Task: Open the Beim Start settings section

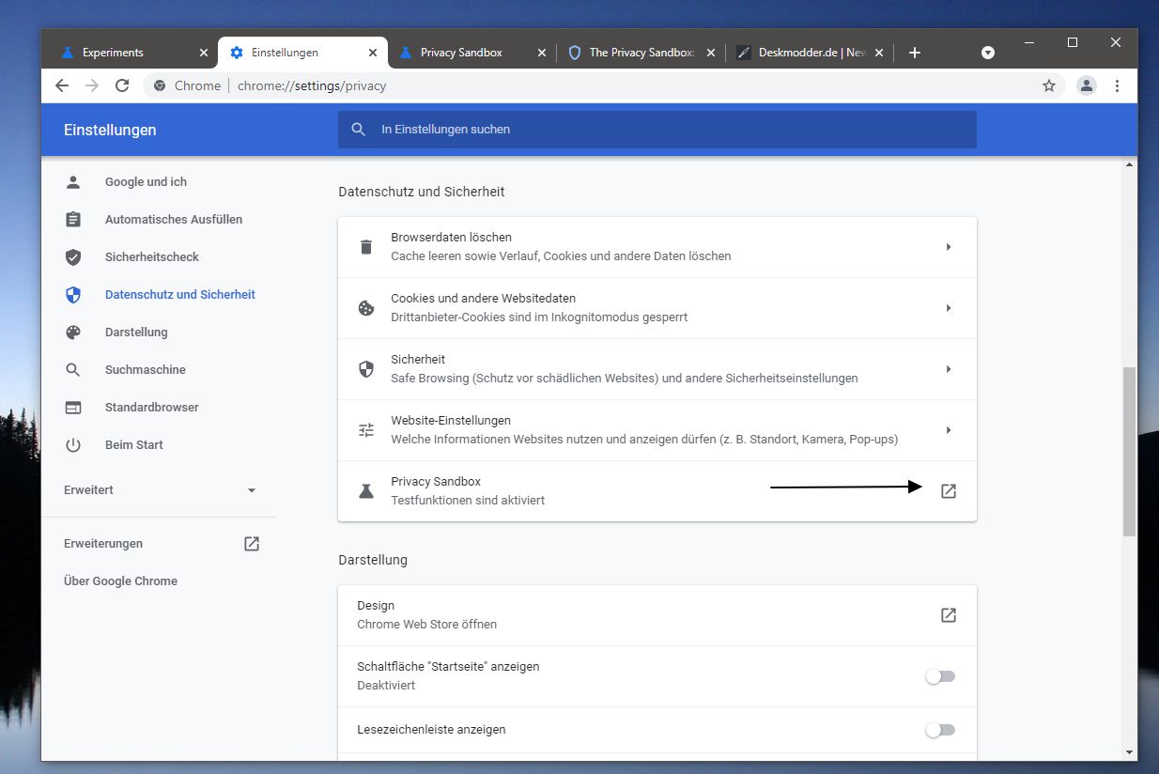Action: (134, 445)
